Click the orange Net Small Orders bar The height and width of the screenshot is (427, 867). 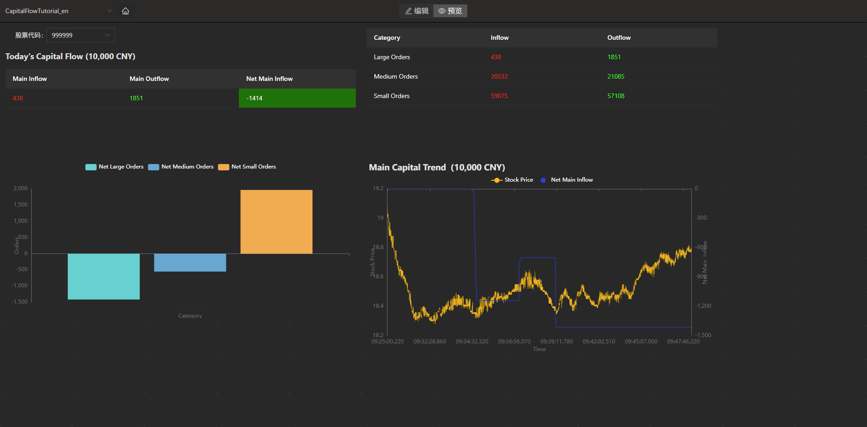[276, 221]
